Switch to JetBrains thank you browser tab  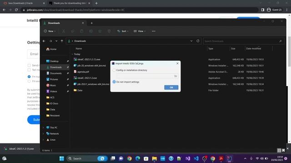[x=70, y=3]
